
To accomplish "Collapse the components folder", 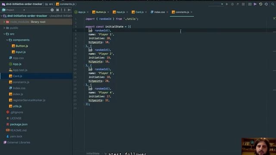I will pyautogui.click(x=7, y=40).
